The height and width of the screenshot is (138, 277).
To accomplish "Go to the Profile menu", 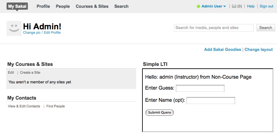I will [x=43, y=6].
